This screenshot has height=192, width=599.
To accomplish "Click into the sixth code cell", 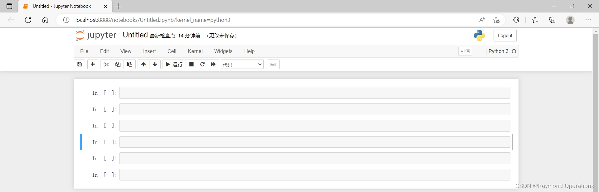I will click(x=315, y=175).
